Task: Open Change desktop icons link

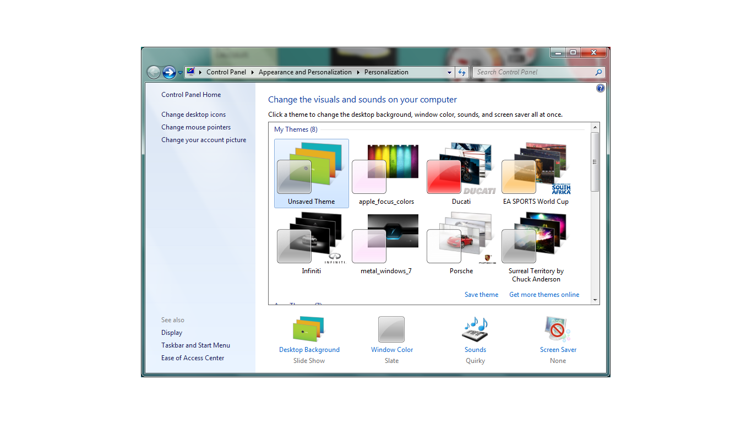Action: pos(193,115)
